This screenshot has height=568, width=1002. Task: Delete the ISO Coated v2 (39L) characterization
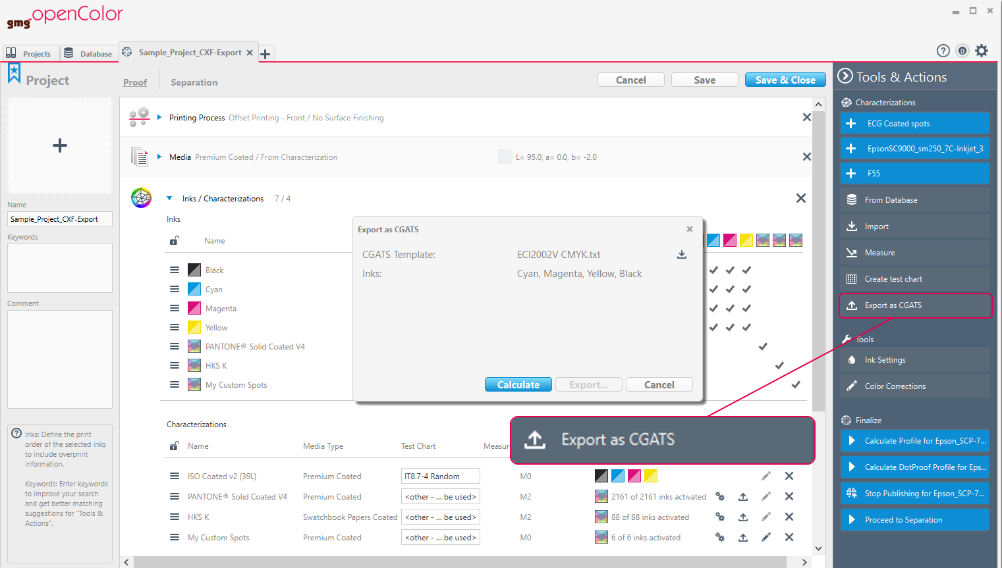coord(789,476)
